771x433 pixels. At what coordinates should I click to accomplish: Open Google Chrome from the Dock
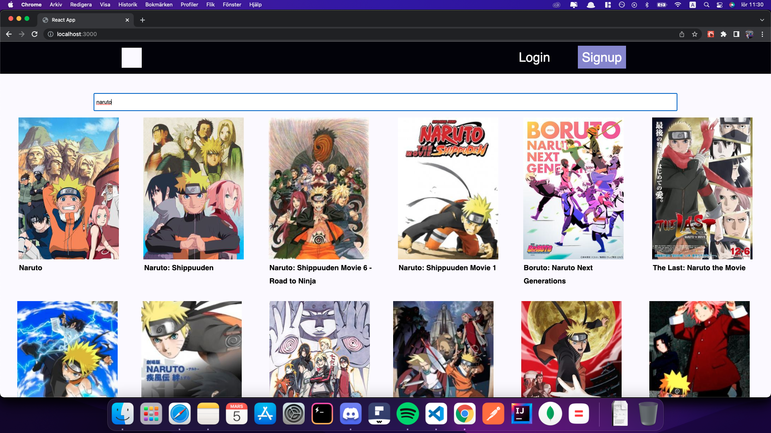click(x=465, y=414)
